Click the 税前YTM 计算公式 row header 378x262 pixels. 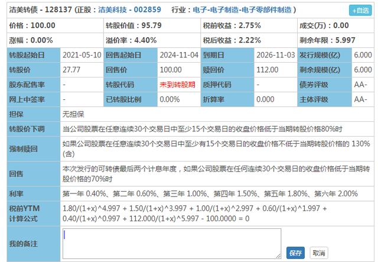pyautogui.click(x=34, y=214)
